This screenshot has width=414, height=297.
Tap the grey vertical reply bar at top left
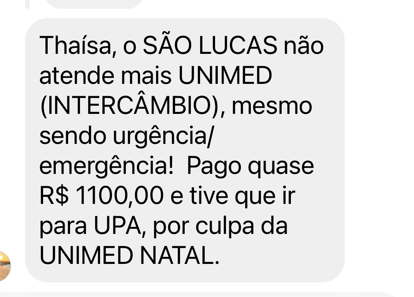click(27, 4)
